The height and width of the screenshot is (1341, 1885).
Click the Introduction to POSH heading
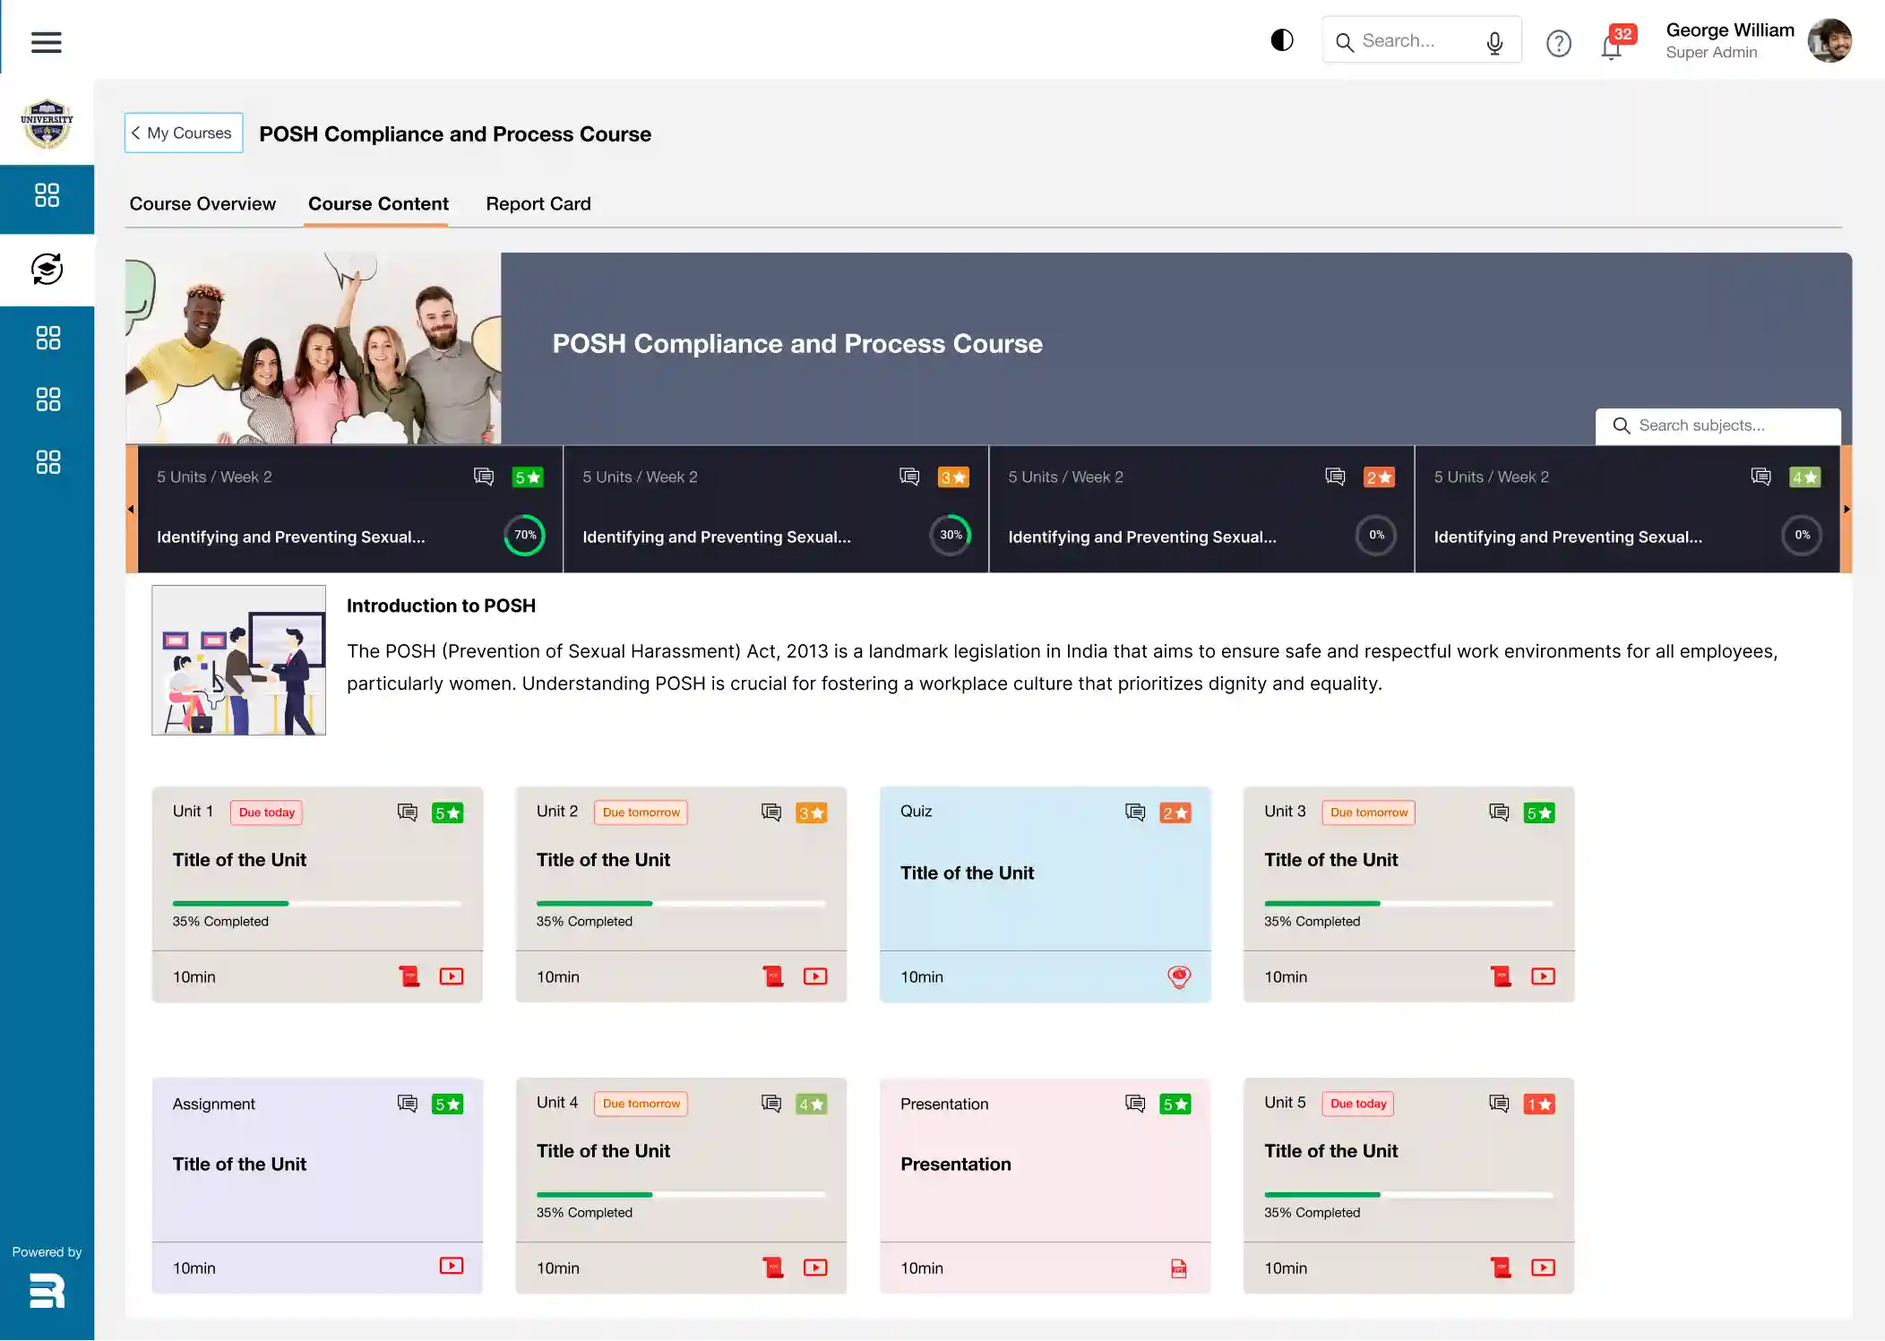click(441, 606)
